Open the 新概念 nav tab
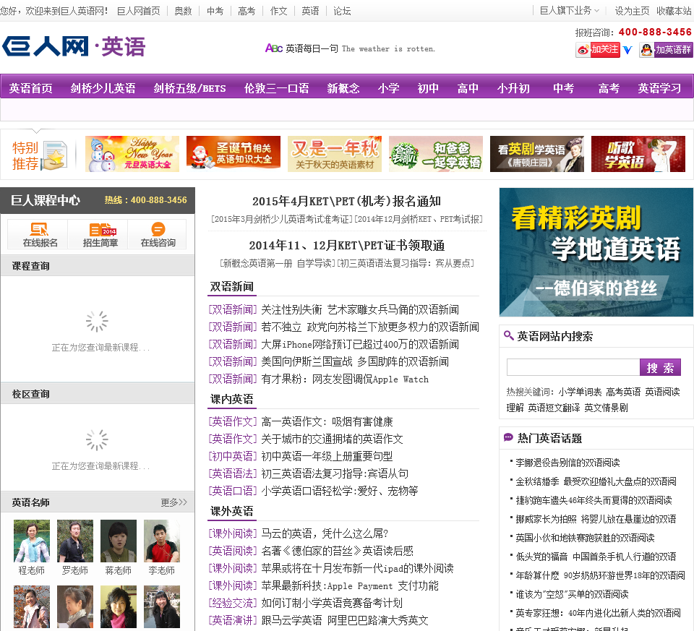The width and height of the screenshot is (694, 631). pos(343,88)
